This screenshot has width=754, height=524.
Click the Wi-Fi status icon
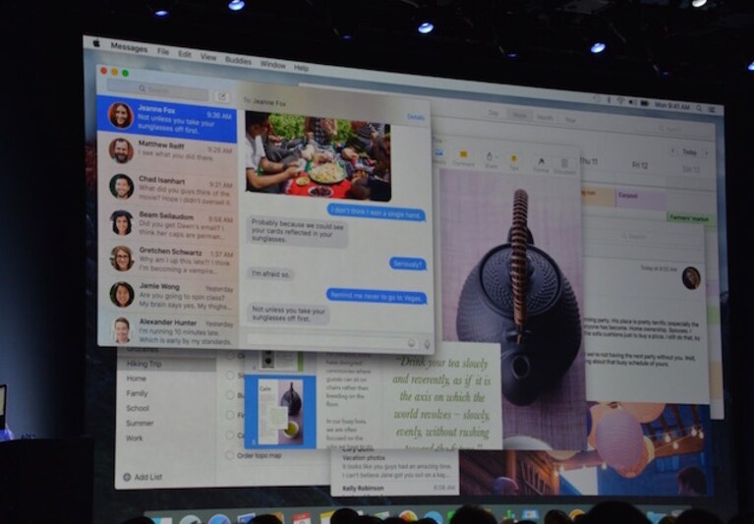pyautogui.click(x=620, y=101)
